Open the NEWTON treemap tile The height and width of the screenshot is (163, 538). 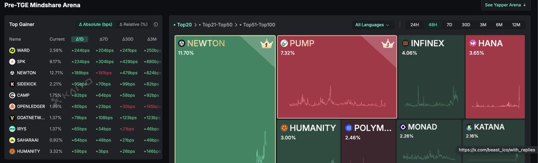(225, 99)
